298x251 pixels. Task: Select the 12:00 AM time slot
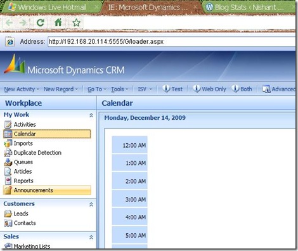pyautogui.click(x=129, y=145)
